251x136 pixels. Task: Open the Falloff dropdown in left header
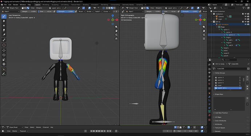(x=98, y=12)
